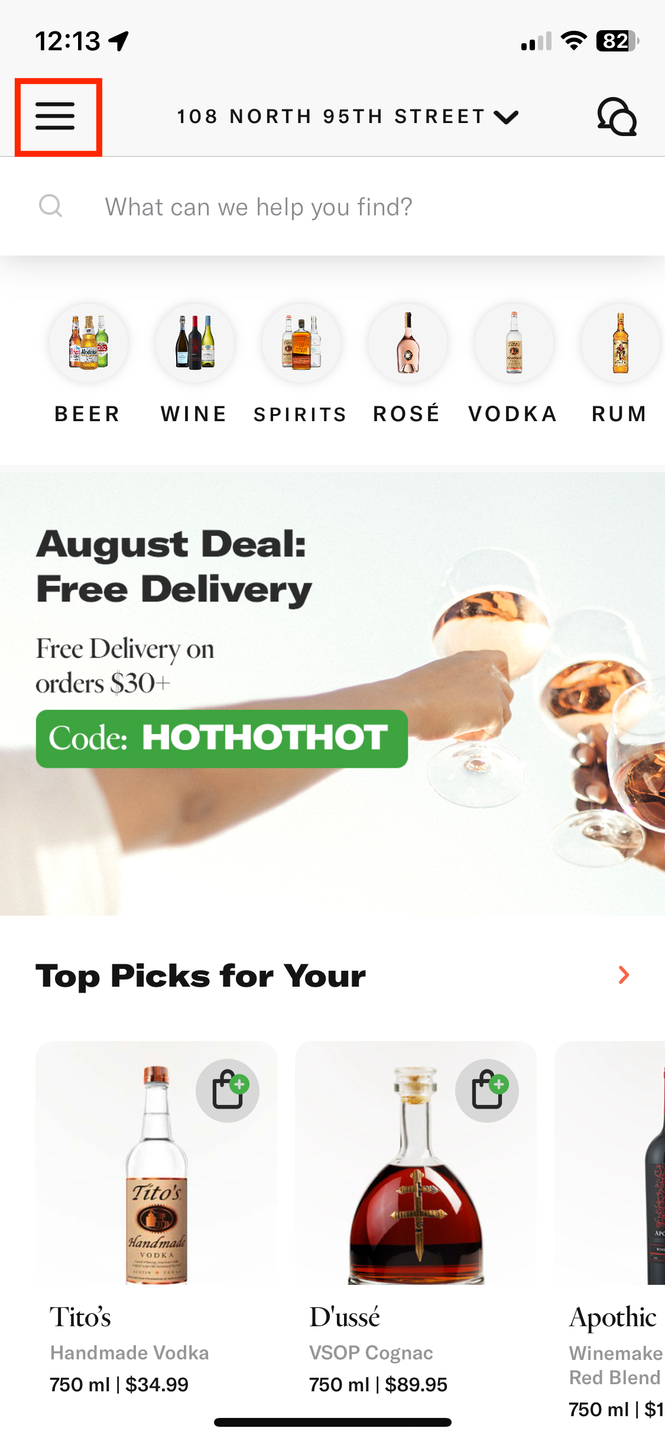This screenshot has height=1441, width=665.
Task: Open the Spirits category
Action: point(301,364)
